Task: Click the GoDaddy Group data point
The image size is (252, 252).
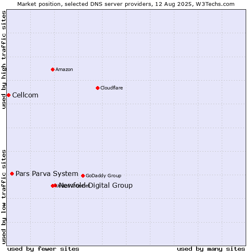Action: tap(83, 176)
